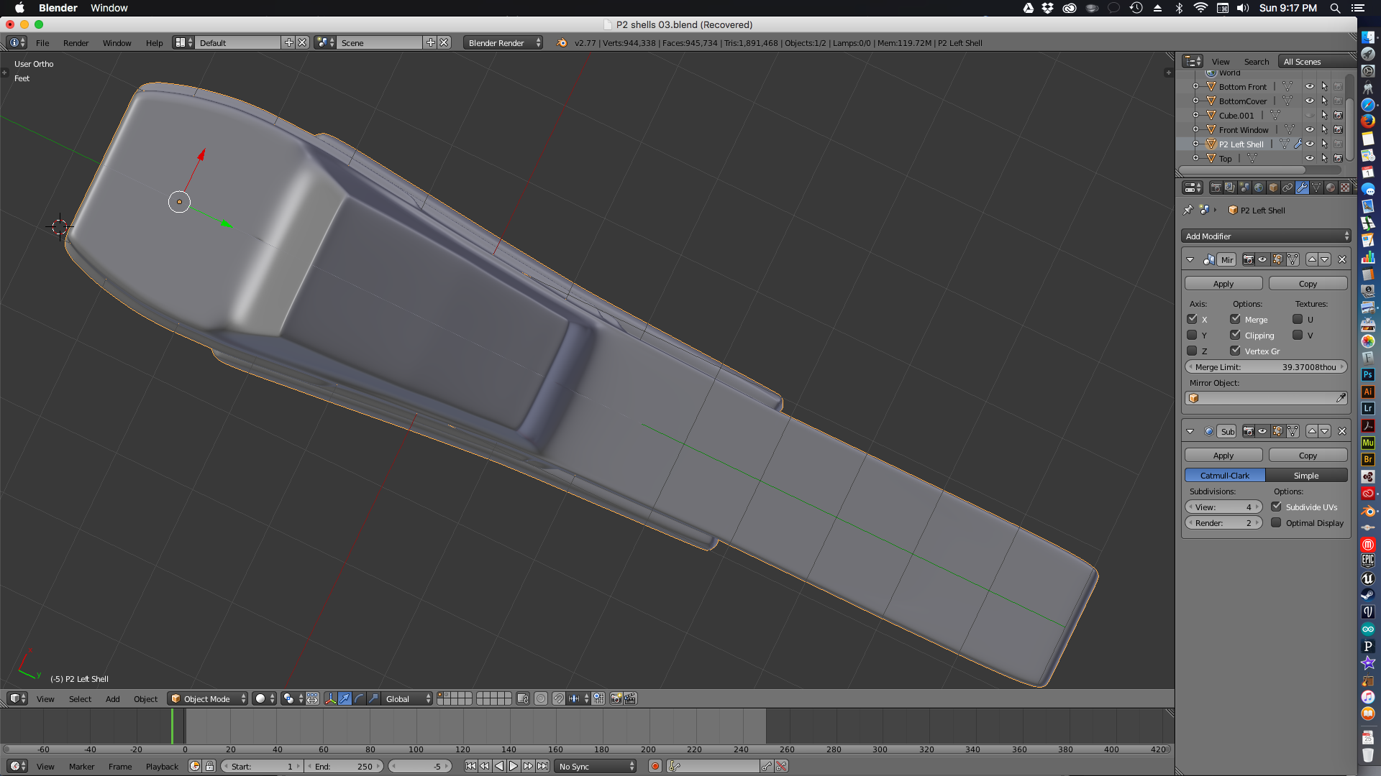The image size is (1381, 776).
Task: Open the Object properties tab cube icon
Action: pos(1273,188)
